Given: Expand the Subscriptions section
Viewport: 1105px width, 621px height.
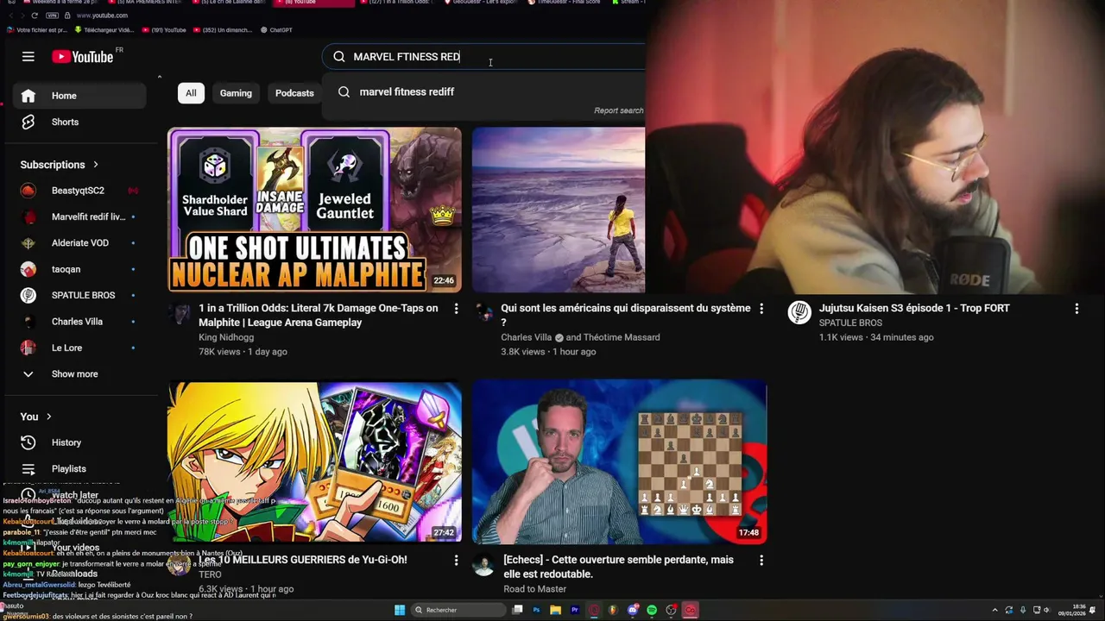Looking at the screenshot, I should click(60, 165).
